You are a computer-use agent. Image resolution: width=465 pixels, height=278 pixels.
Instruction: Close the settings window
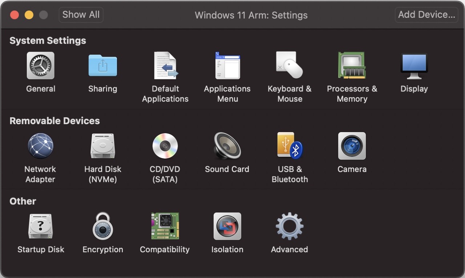pos(15,15)
